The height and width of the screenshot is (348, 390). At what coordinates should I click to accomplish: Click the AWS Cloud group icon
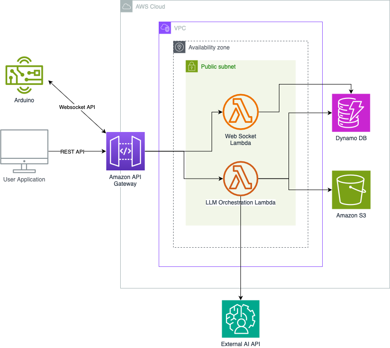tap(126, 6)
